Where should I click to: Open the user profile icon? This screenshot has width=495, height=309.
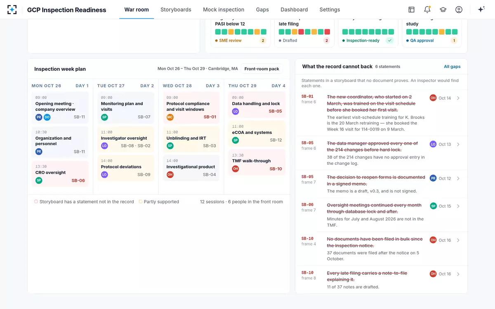click(x=459, y=9)
